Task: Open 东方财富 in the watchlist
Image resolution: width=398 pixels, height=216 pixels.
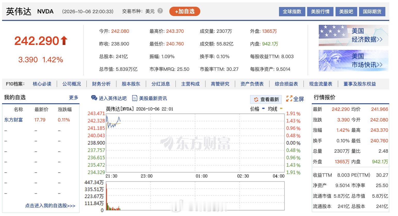Action: click(13, 120)
